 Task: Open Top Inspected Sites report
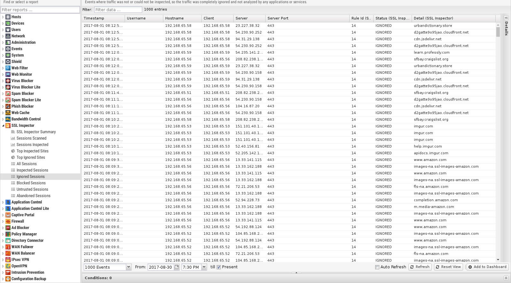click(x=33, y=151)
